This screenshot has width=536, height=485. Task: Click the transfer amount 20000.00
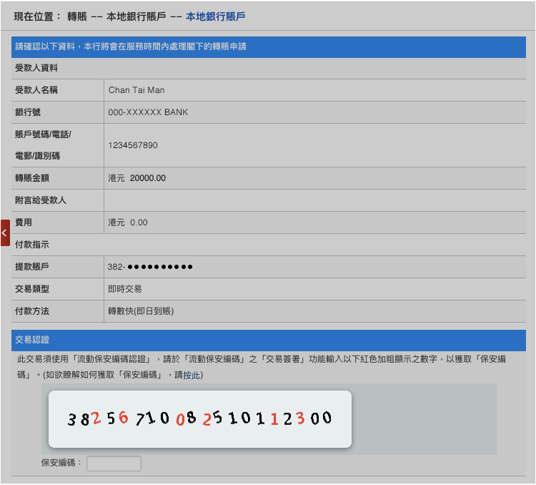pos(147,178)
